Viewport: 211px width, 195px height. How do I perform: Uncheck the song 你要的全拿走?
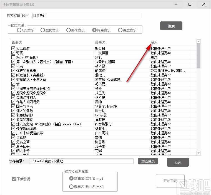pyautogui.click(x=13, y=71)
